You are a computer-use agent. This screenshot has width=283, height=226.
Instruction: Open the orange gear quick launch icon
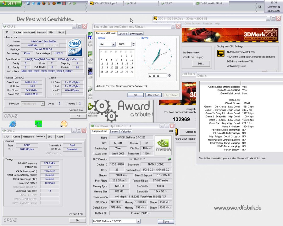point(54,3)
